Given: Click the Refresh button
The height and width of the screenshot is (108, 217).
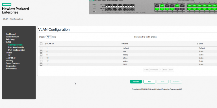Looking at the screenshot, I should (x=136, y=81).
